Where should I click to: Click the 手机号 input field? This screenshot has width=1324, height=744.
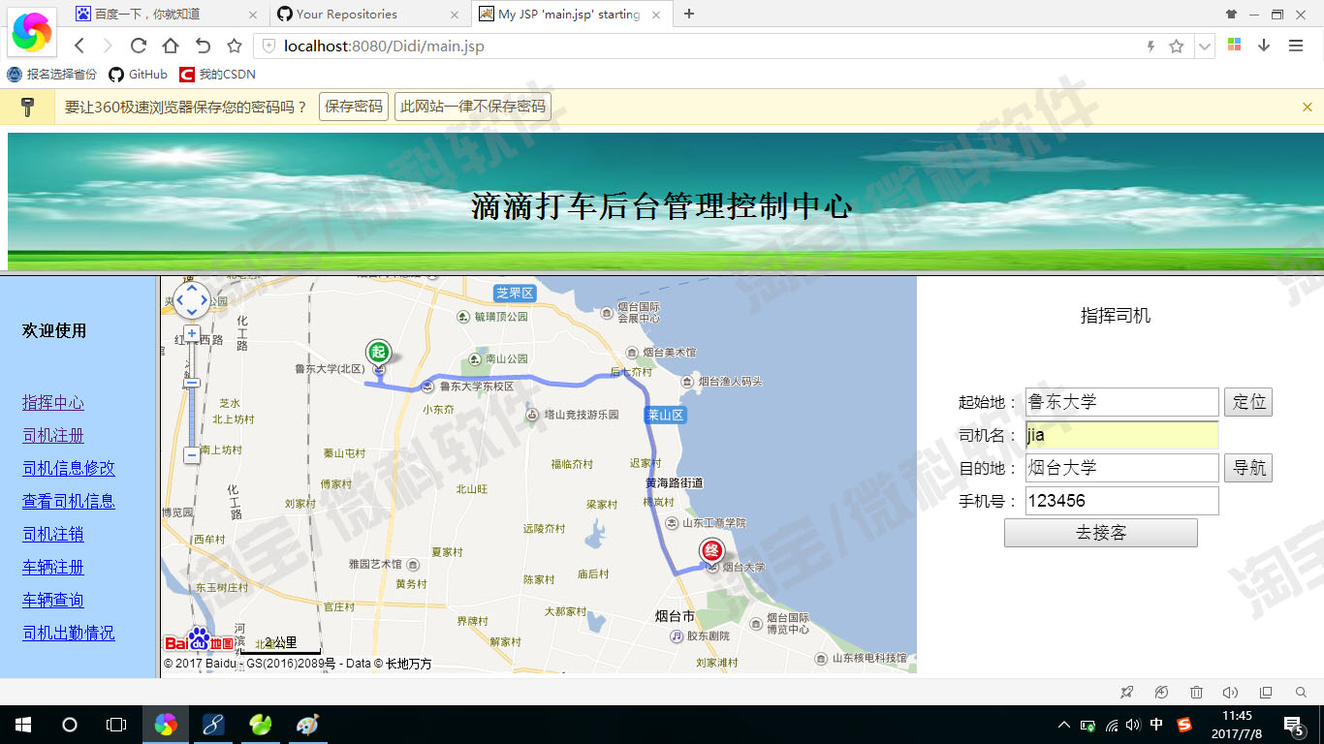(1121, 501)
